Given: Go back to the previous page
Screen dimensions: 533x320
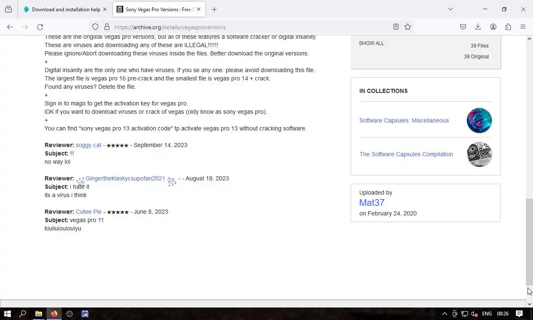Looking at the screenshot, I should tap(10, 27).
